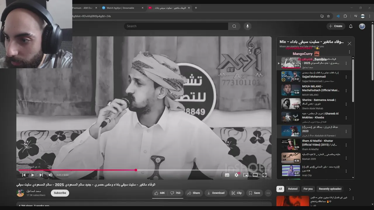This screenshot has width=374, height=210.
Task: Open options for Arab Clip video
Action: (x=346, y=171)
